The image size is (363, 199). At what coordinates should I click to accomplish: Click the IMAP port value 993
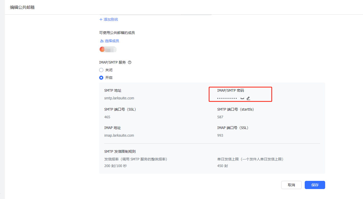click(220, 135)
